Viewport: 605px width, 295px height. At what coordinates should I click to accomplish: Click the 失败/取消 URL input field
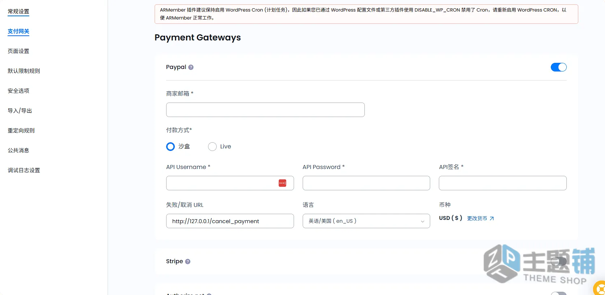230,221
